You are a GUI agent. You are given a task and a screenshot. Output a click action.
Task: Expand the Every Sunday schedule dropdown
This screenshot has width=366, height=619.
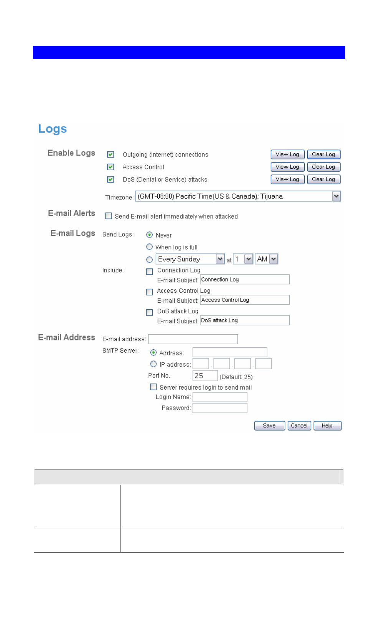(x=220, y=259)
